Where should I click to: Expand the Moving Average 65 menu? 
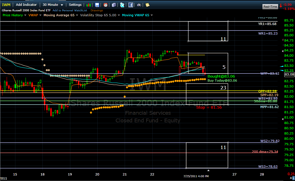click(x=77, y=15)
